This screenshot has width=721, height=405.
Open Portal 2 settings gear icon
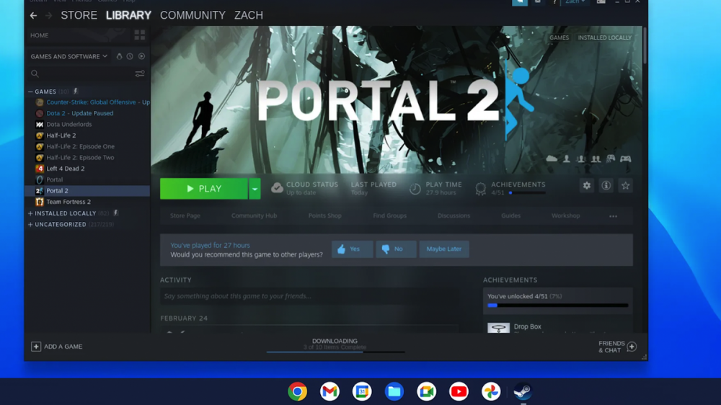point(587,186)
